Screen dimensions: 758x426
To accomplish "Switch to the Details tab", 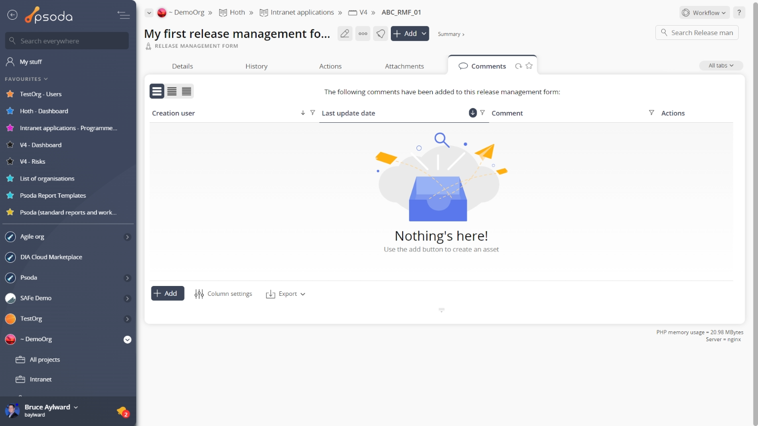I will point(183,66).
